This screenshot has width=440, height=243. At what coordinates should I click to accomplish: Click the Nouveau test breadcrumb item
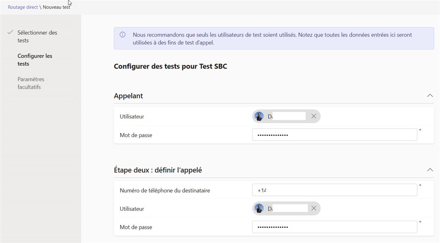coord(56,7)
